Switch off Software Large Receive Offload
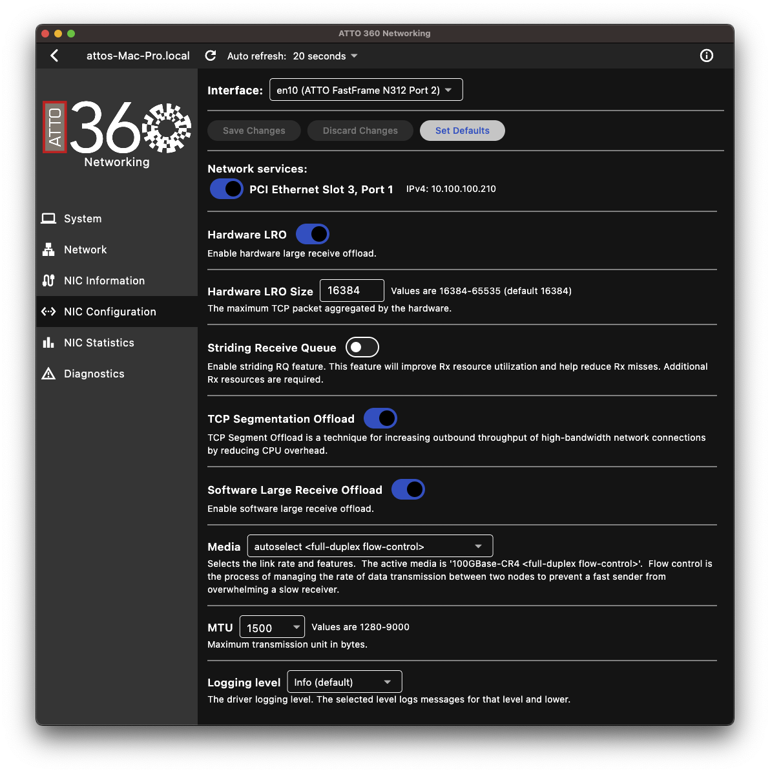770x773 pixels. (x=408, y=489)
